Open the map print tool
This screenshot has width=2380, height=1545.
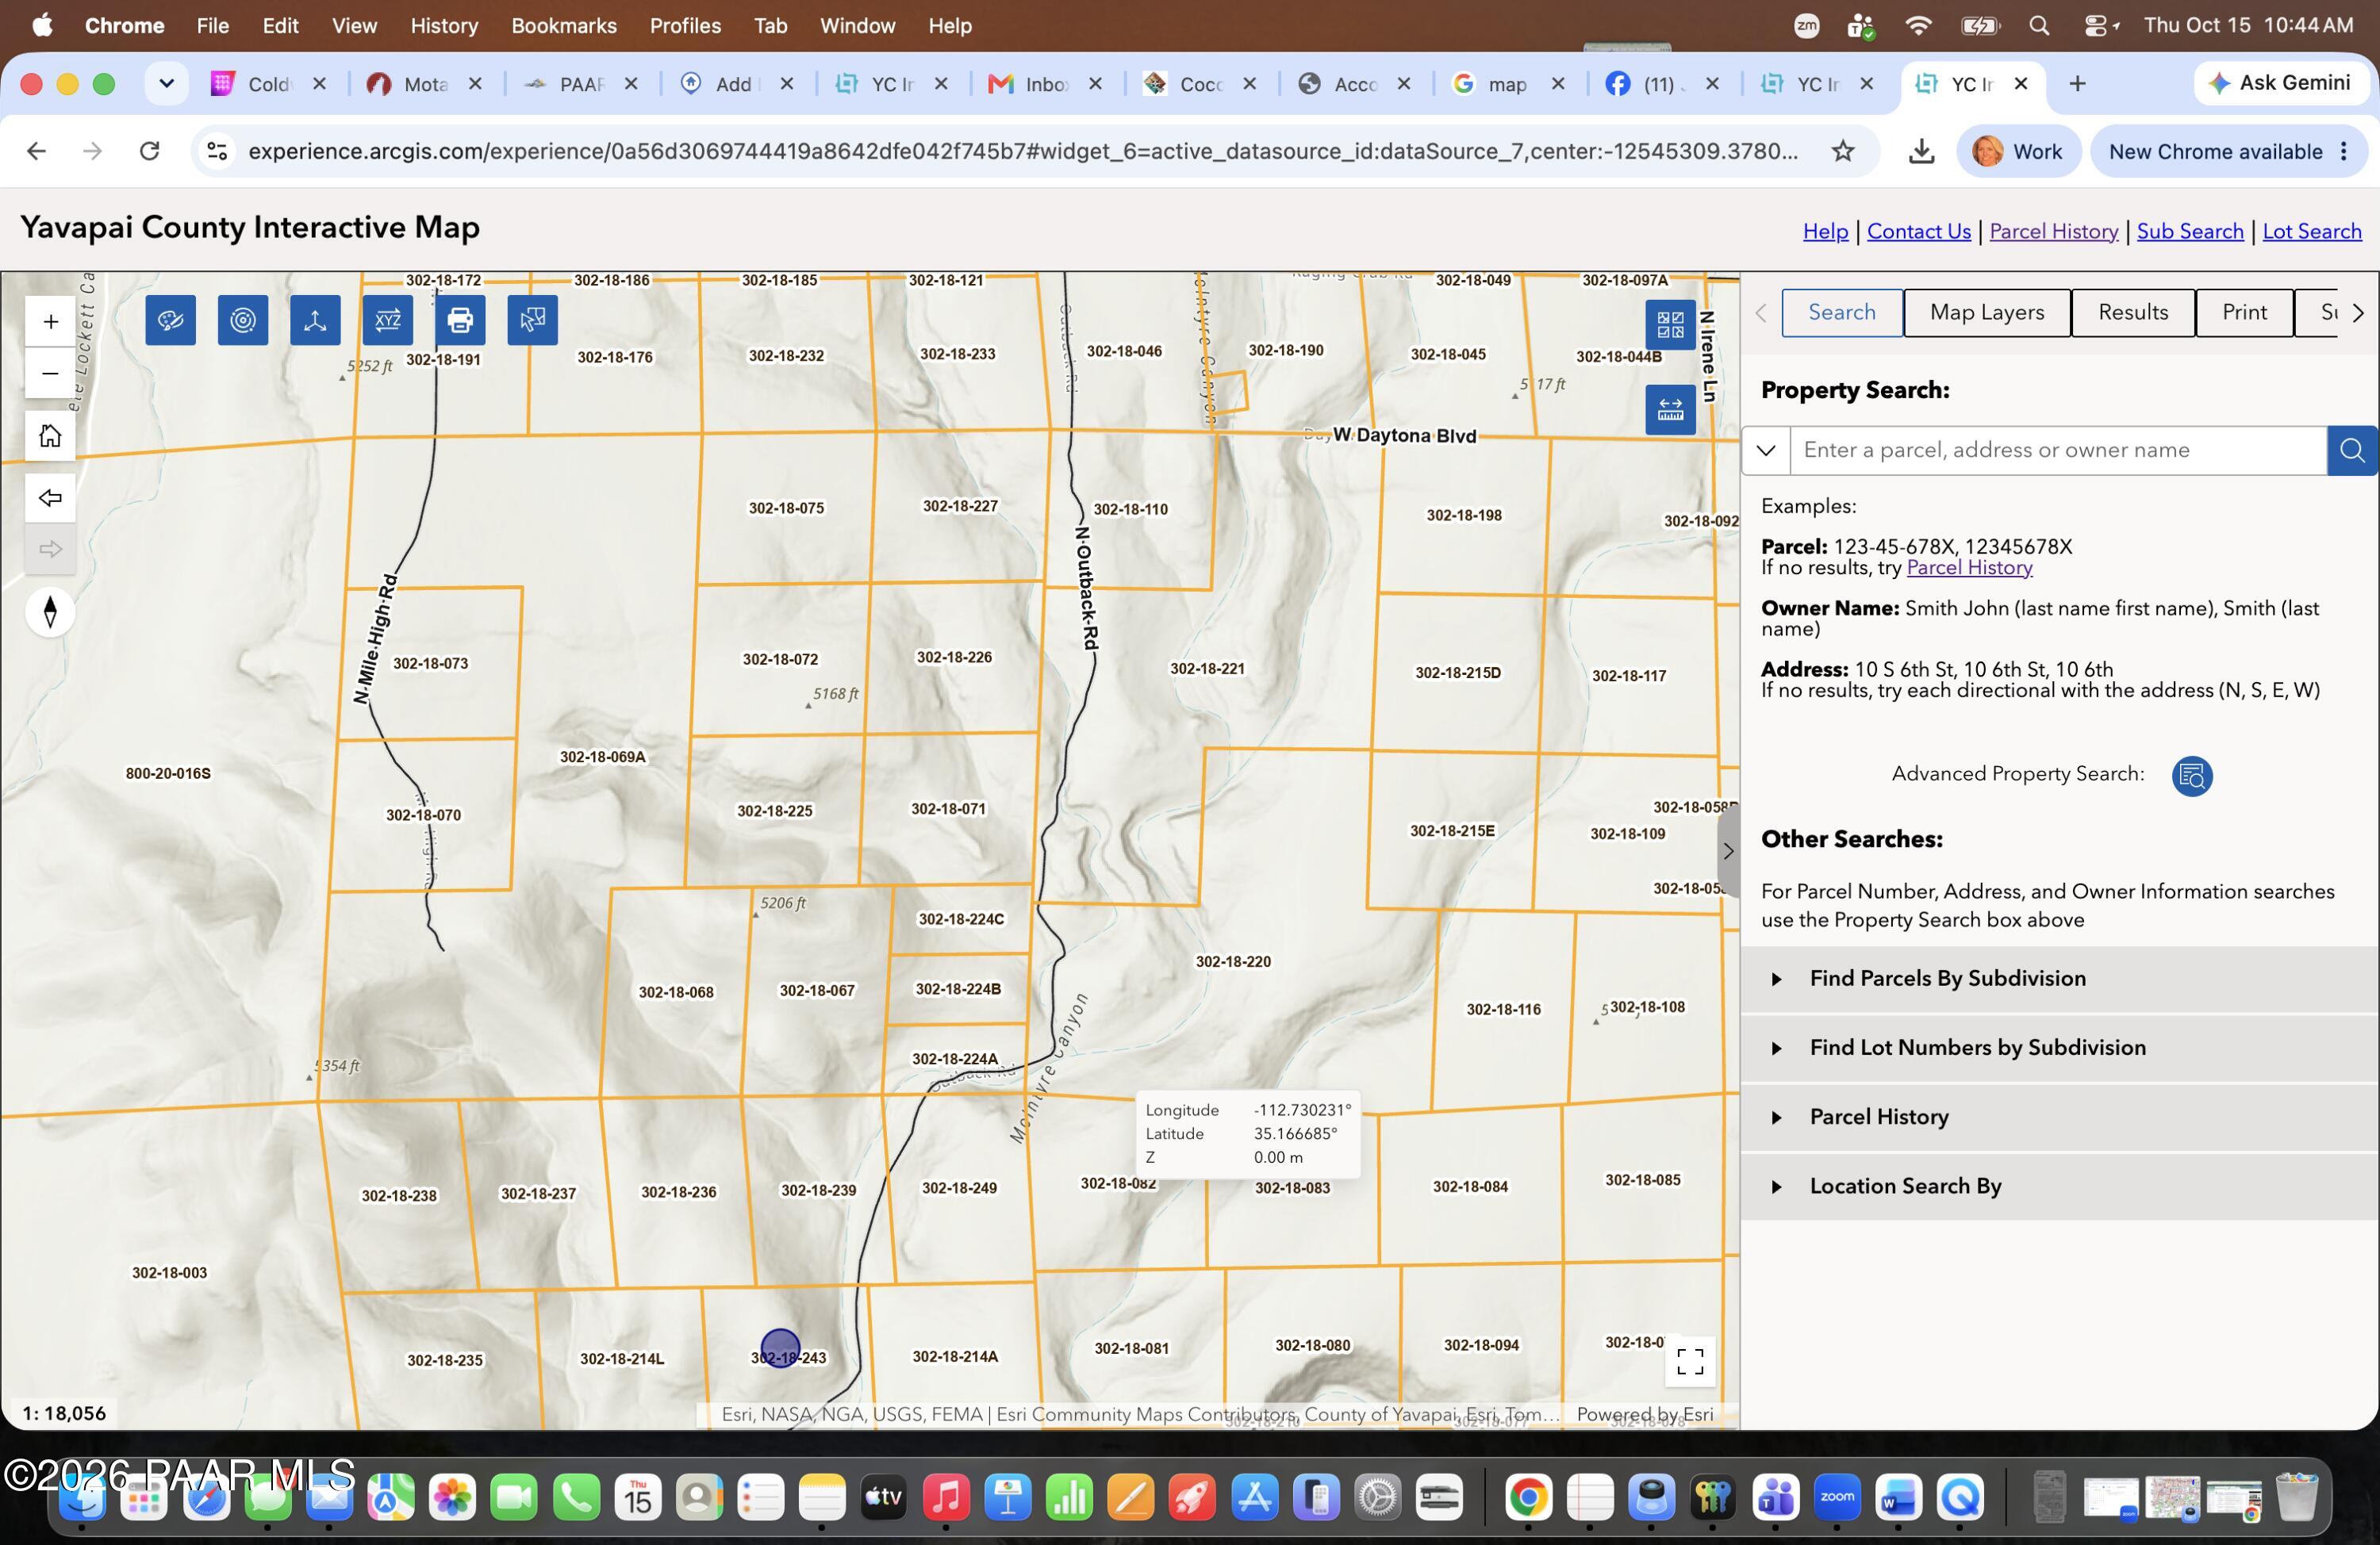pos(460,320)
